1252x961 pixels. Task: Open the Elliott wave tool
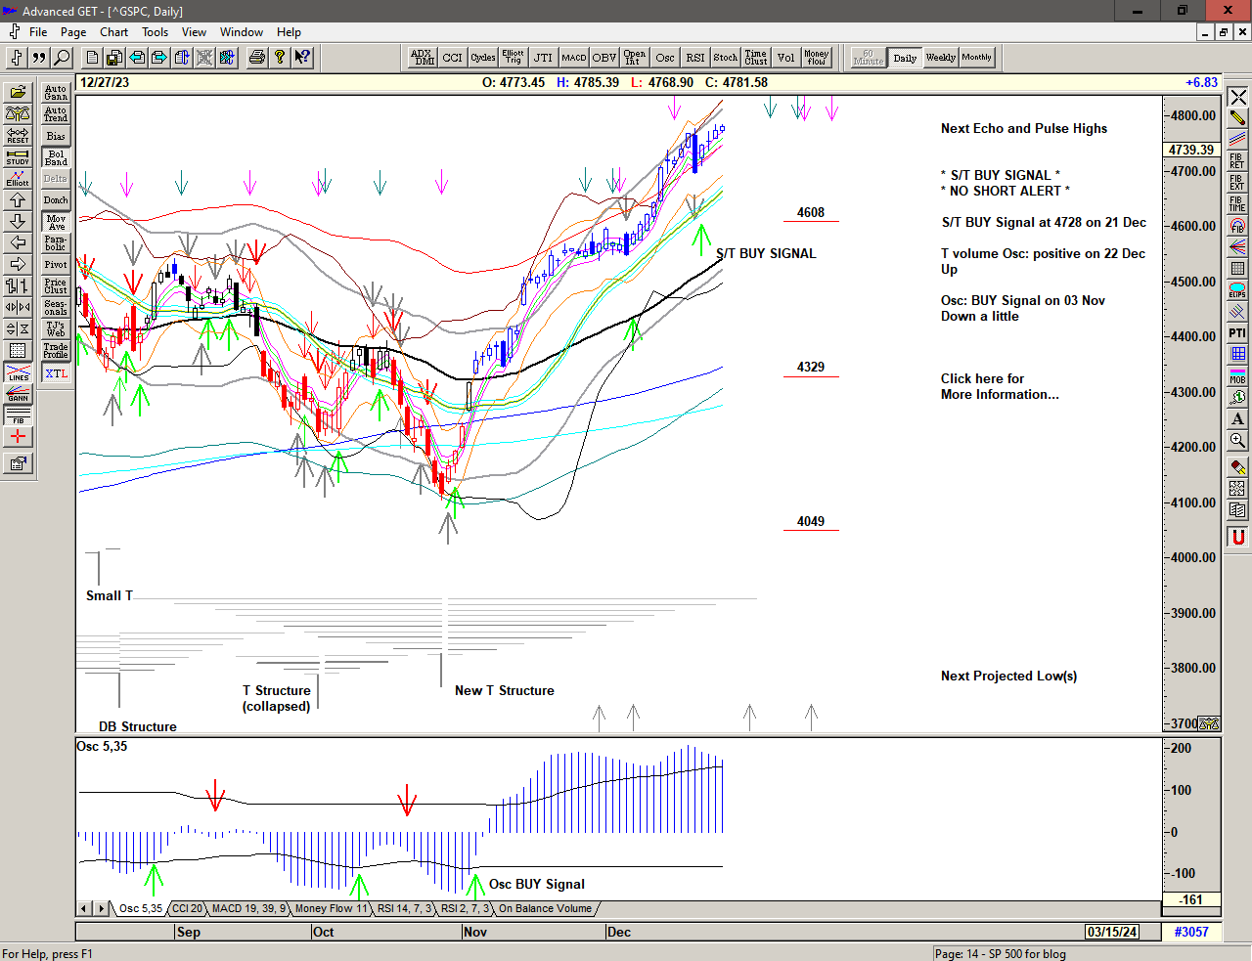[18, 178]
